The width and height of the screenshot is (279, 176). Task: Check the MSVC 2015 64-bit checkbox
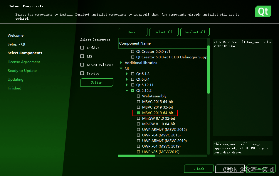point(138,102)
